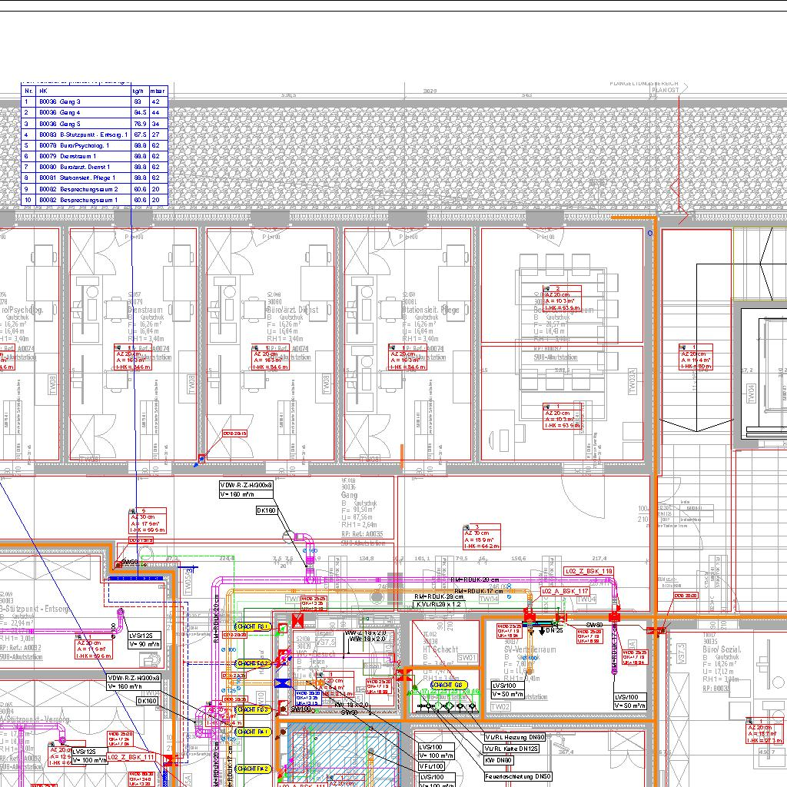Select the red fire damper at L02_Z_BSK_111
Image resolution: width=787 pixels, height=787 pixels.
coord(169,759)
